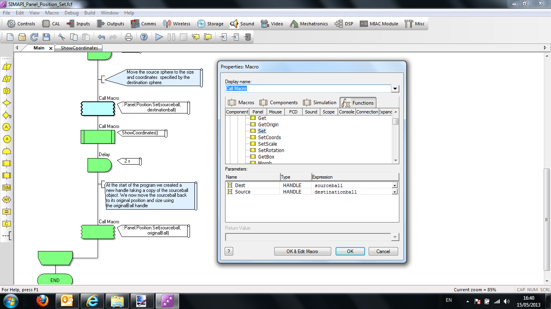Image resolution: width=551 pixels, height=309 pixels.
Task: Run the simulation with the play icon
Action: pos(159,37)
